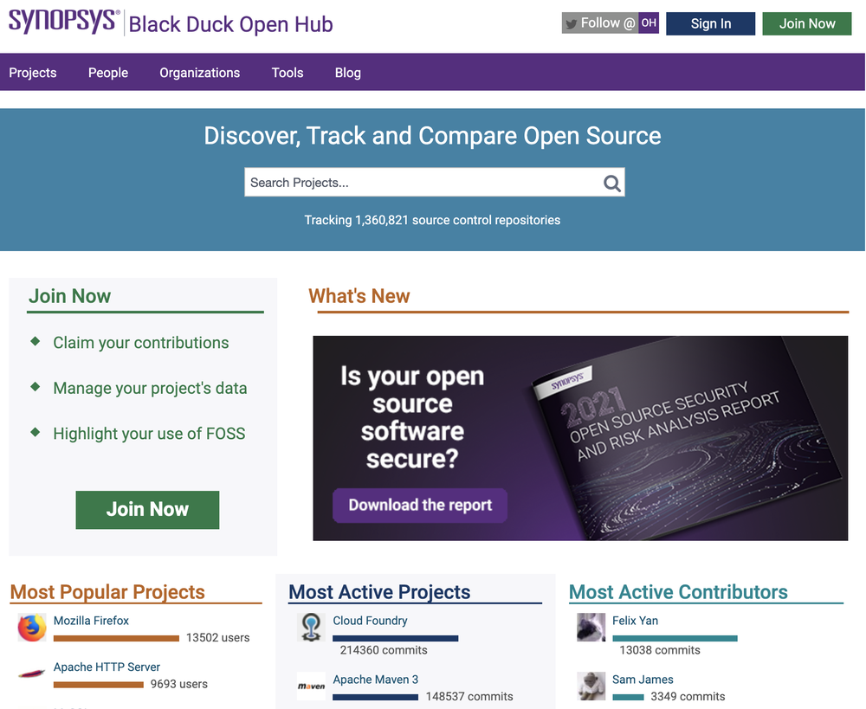Screen dimensions: 866x709
Task: Open the Projects menu
Action: click(x=33, y=73)
